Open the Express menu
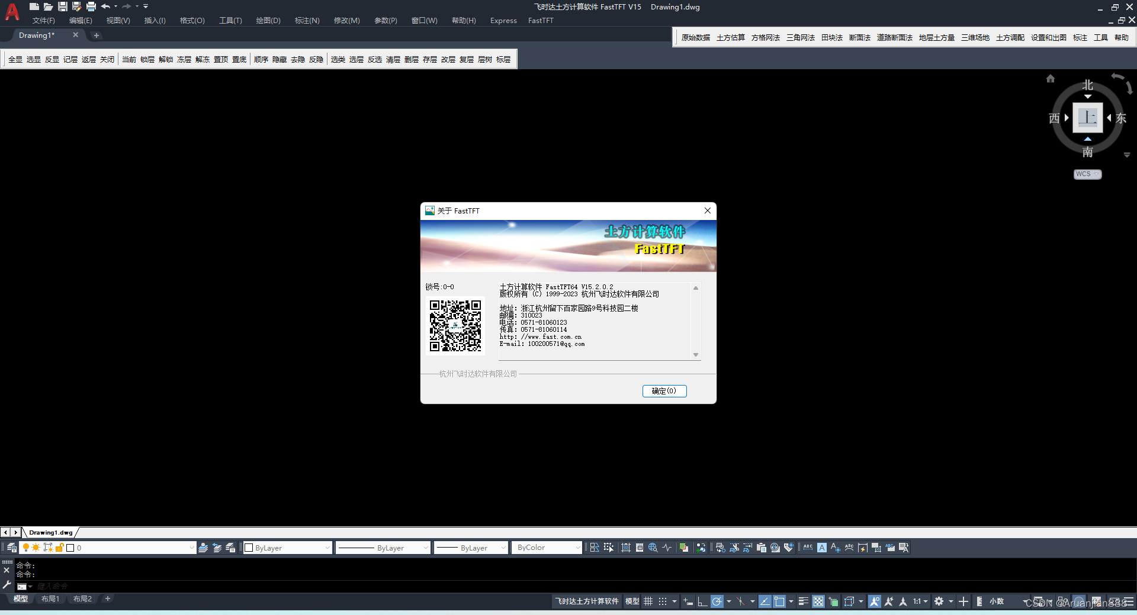1137x615 pixels. pos(503,21)
